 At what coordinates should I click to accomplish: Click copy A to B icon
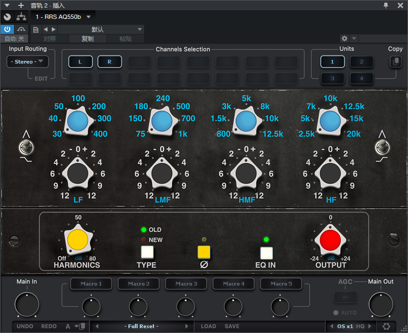[80, 326]
